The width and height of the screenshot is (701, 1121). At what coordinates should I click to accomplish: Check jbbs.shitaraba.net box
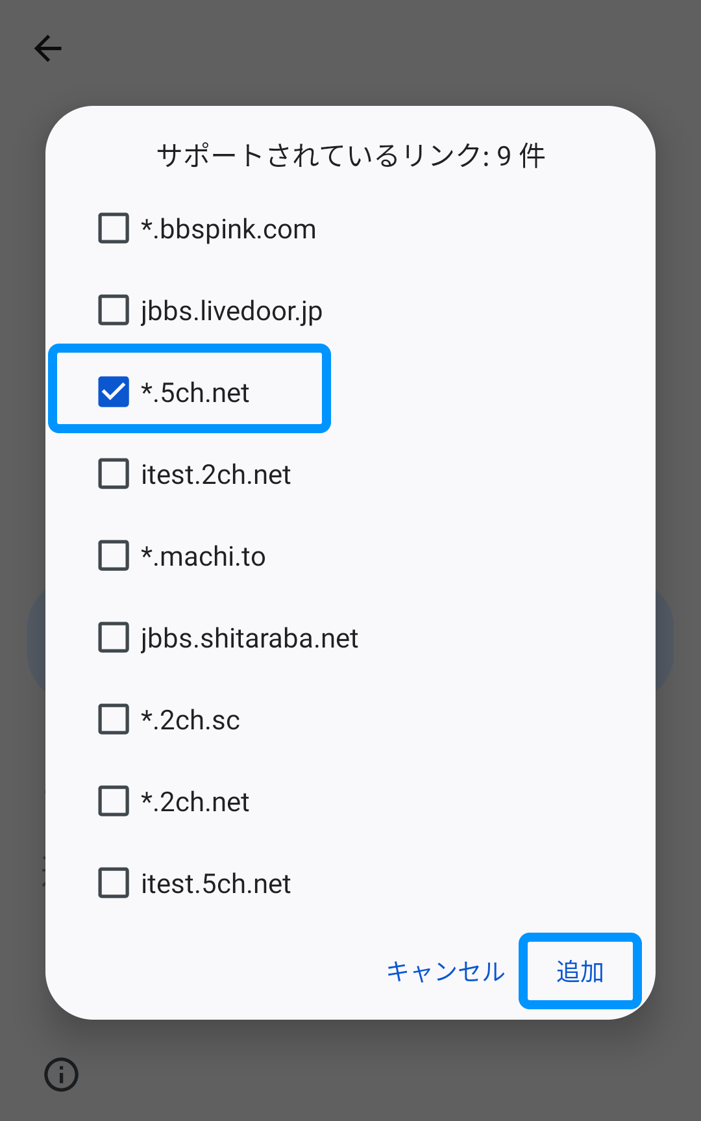114,637
